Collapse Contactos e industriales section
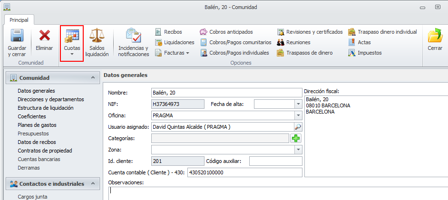Screen dimensions: 448x200 click(92, 184)
